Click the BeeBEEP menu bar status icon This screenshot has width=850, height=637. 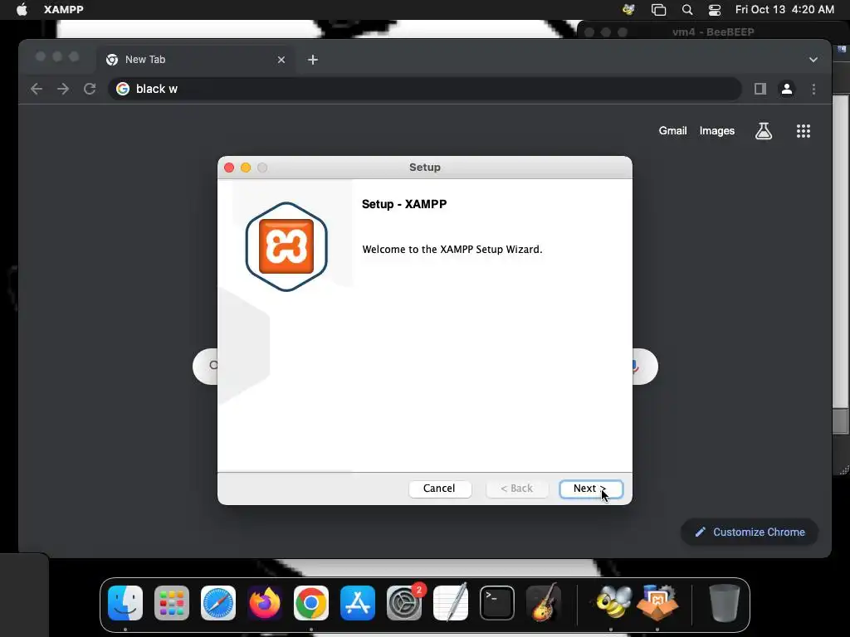point(628,9)
